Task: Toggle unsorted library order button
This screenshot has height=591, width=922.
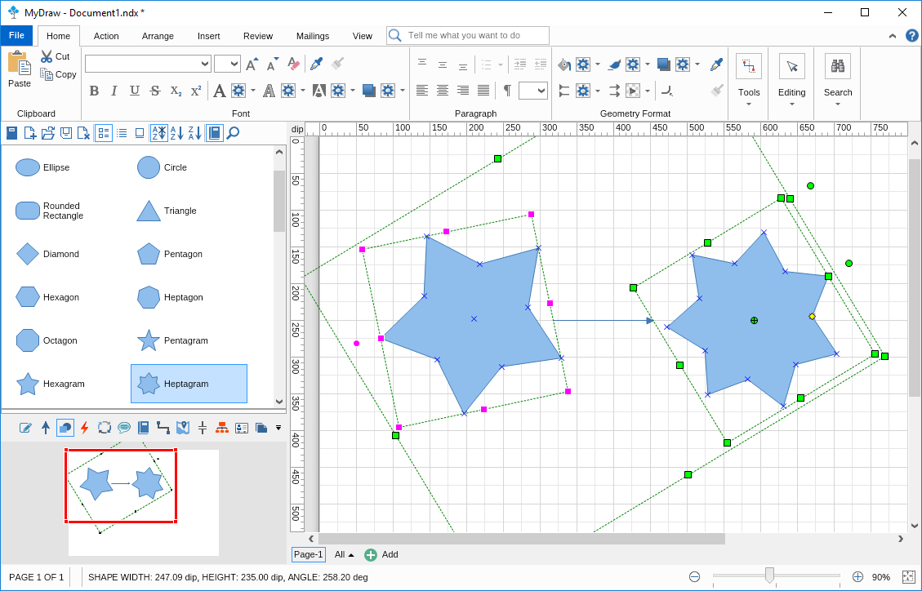Action: pos(158,133)
